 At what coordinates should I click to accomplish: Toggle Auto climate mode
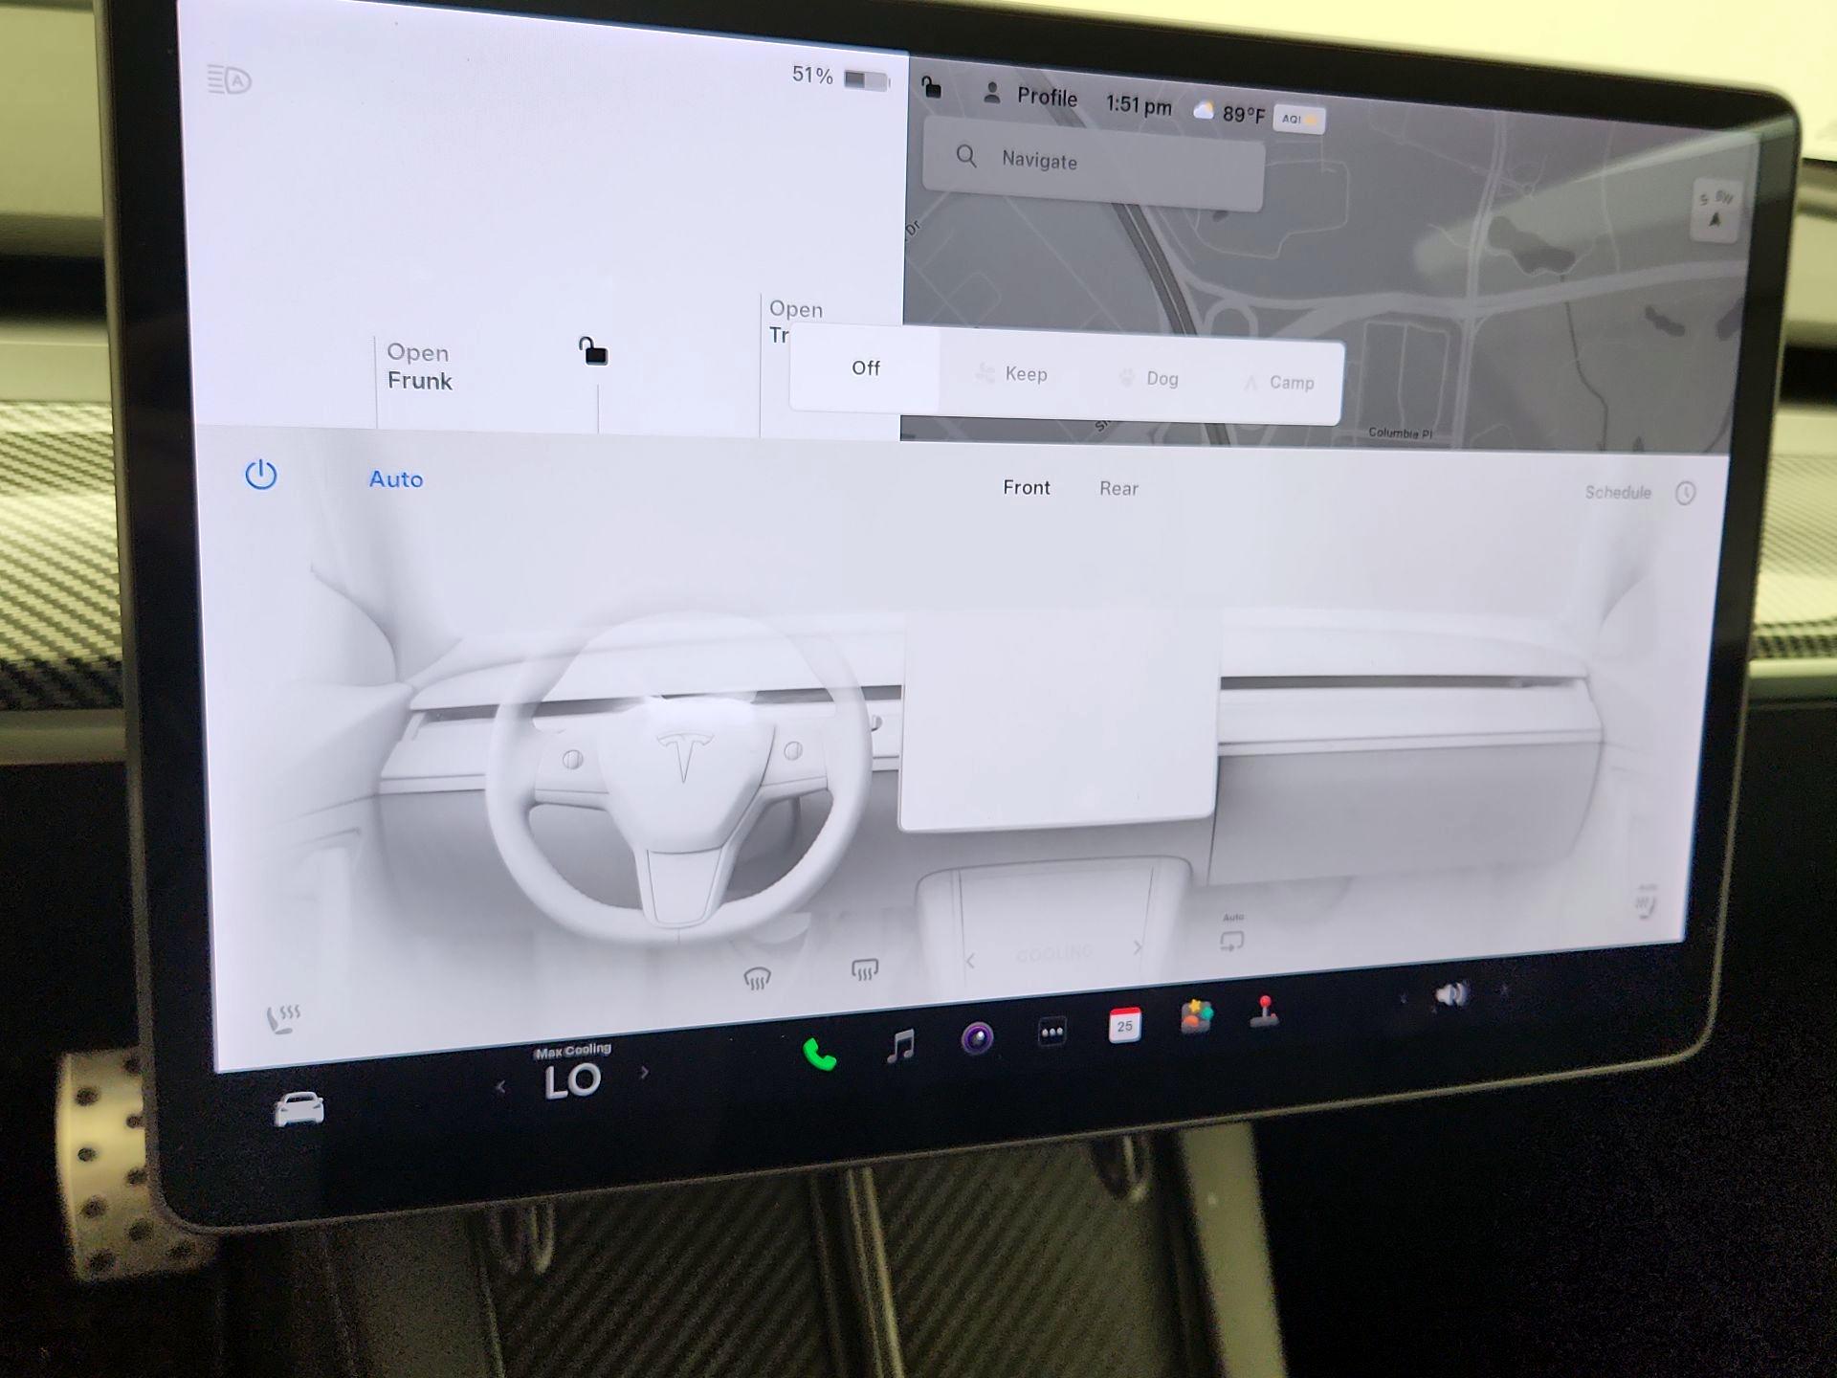pyautogui.click(x=396, y=479)
